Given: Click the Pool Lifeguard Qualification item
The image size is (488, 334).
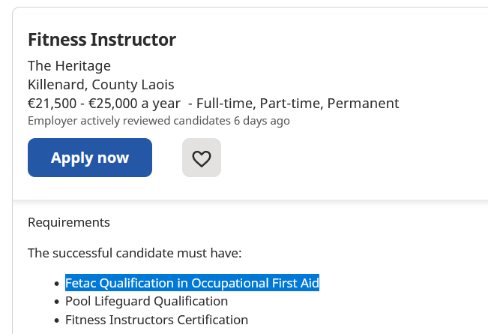Looking at the screenshot, I should [x=146, y=302].
